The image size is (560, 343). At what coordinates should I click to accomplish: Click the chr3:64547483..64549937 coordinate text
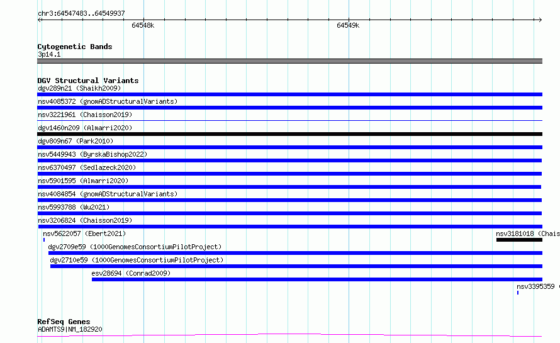pyautogui.click(x=81, y=13)
